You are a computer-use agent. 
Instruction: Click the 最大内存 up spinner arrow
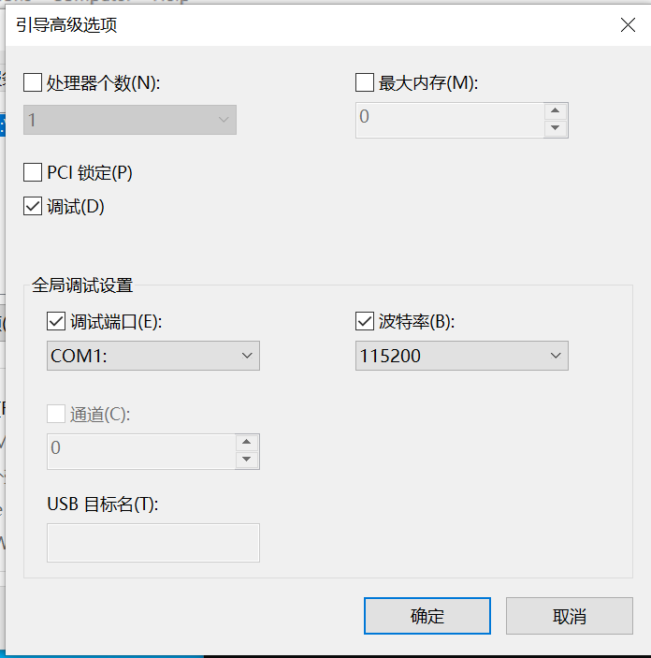pyautogui.click(x=556, y=110)
